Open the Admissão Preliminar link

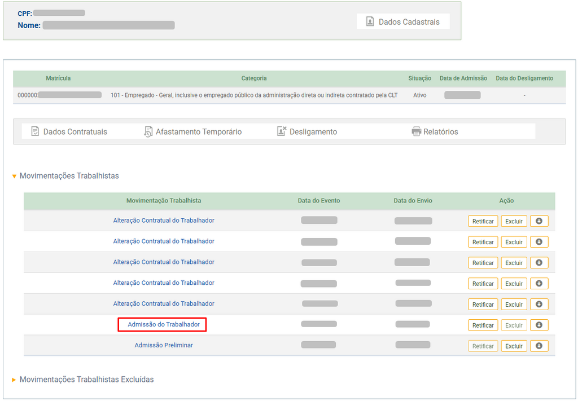(x=164, y=345)
